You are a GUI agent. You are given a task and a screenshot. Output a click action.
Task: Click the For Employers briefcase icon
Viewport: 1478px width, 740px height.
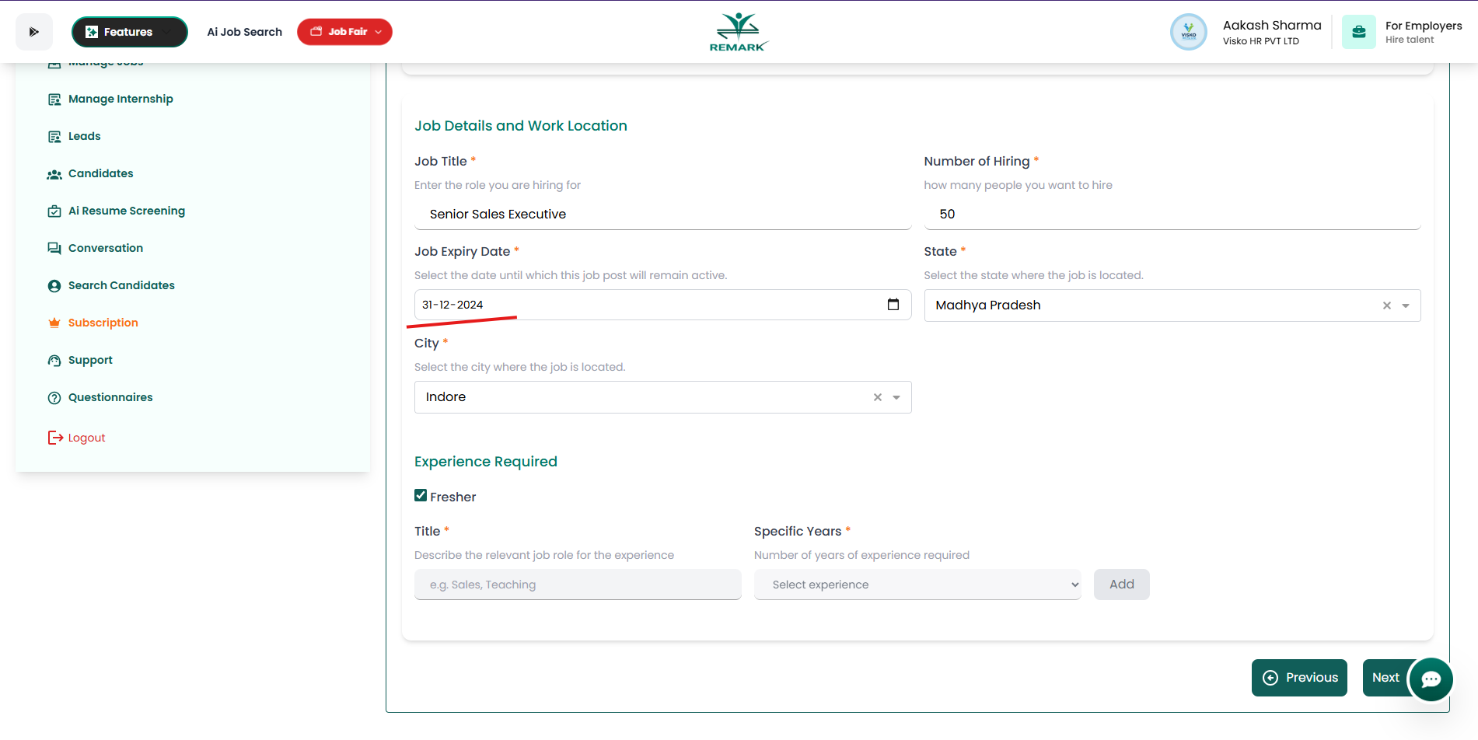coord(1358,32)
